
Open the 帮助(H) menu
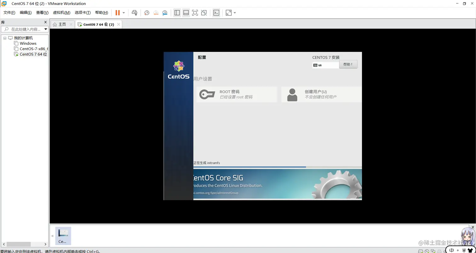tap(101, 13)
